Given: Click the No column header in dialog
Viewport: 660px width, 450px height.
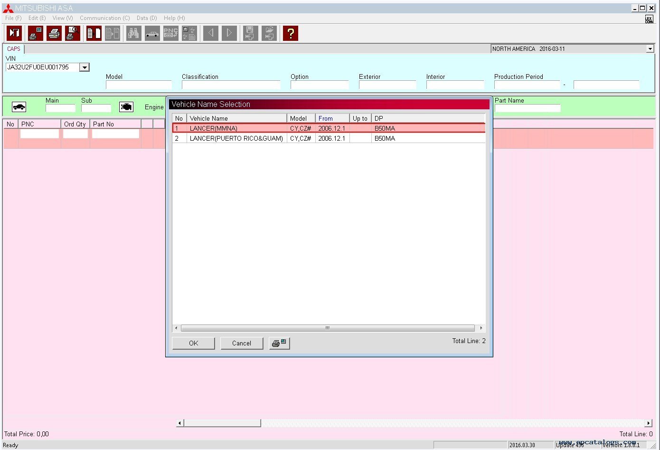Looking at the screenshot, I should click(179, 118).
